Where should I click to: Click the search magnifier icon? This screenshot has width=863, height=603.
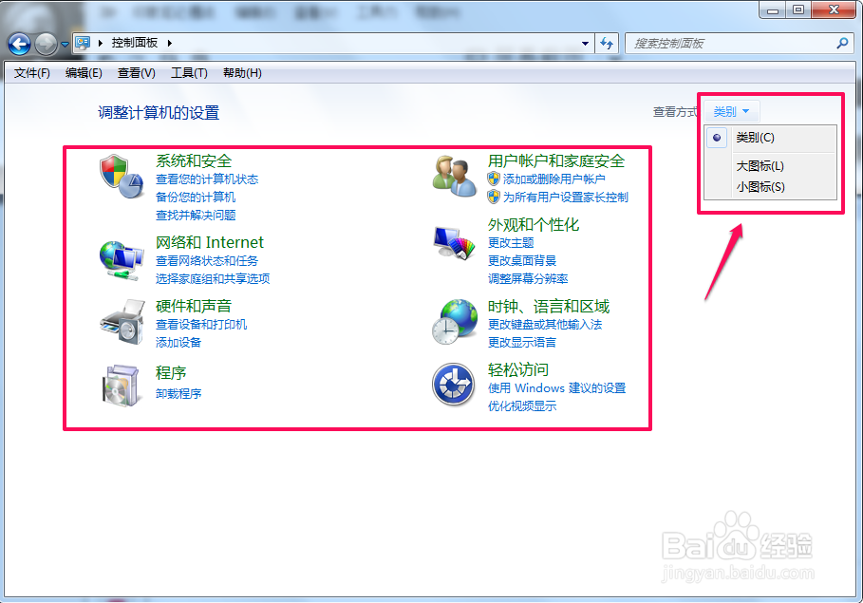click(x=842, y=43)
